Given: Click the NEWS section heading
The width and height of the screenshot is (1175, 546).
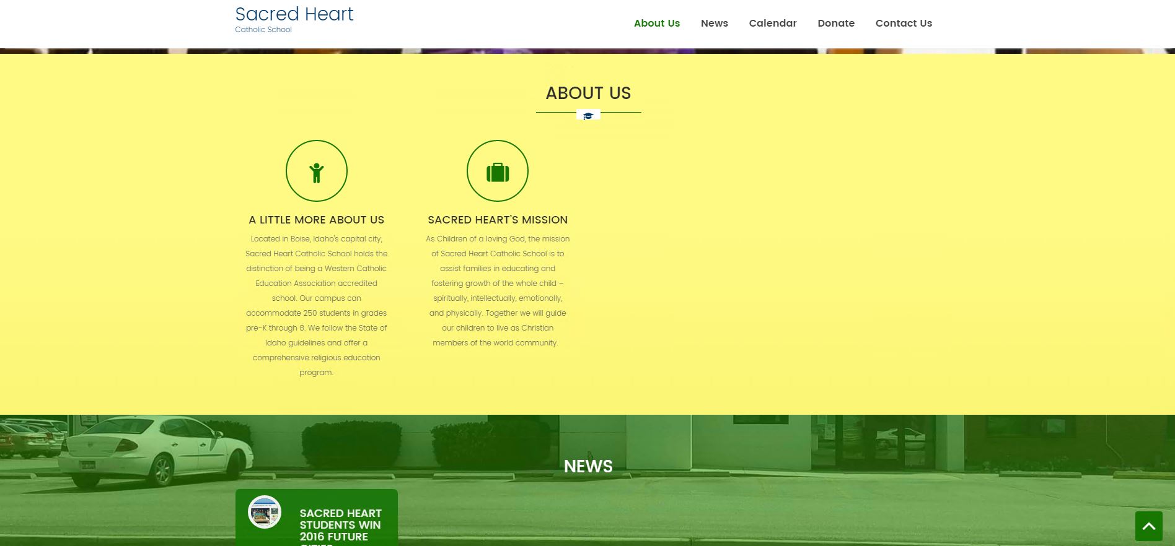Looking at the screenshot, I should [588, 466].
